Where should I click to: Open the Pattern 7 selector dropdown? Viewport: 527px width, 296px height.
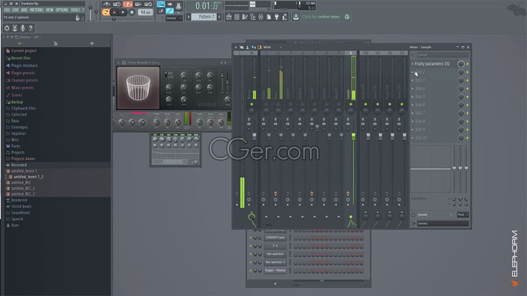tap(204, 17)
